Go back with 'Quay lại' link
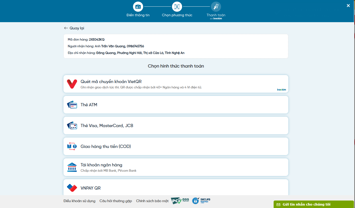355x208 pixels. click(74, 28)
